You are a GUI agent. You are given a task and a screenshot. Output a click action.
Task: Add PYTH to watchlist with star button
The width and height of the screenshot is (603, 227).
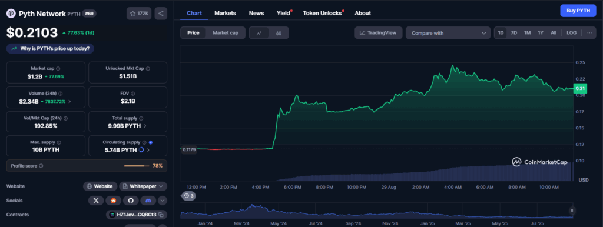coord(139,14)
